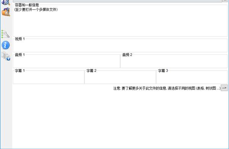Open a folder via the orange folder icon
Screen dimensions: 229x149
pyautogui.click(x=6, y=12)
